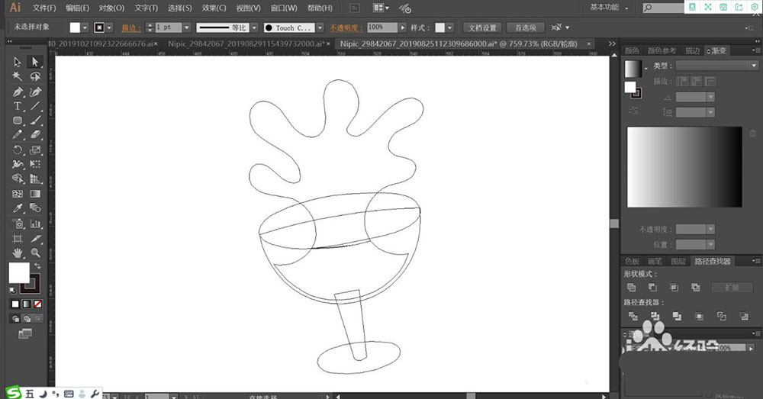763x399 pixels.
Task: Select the Selection tool (black arrow)
Action: [18, 62]
